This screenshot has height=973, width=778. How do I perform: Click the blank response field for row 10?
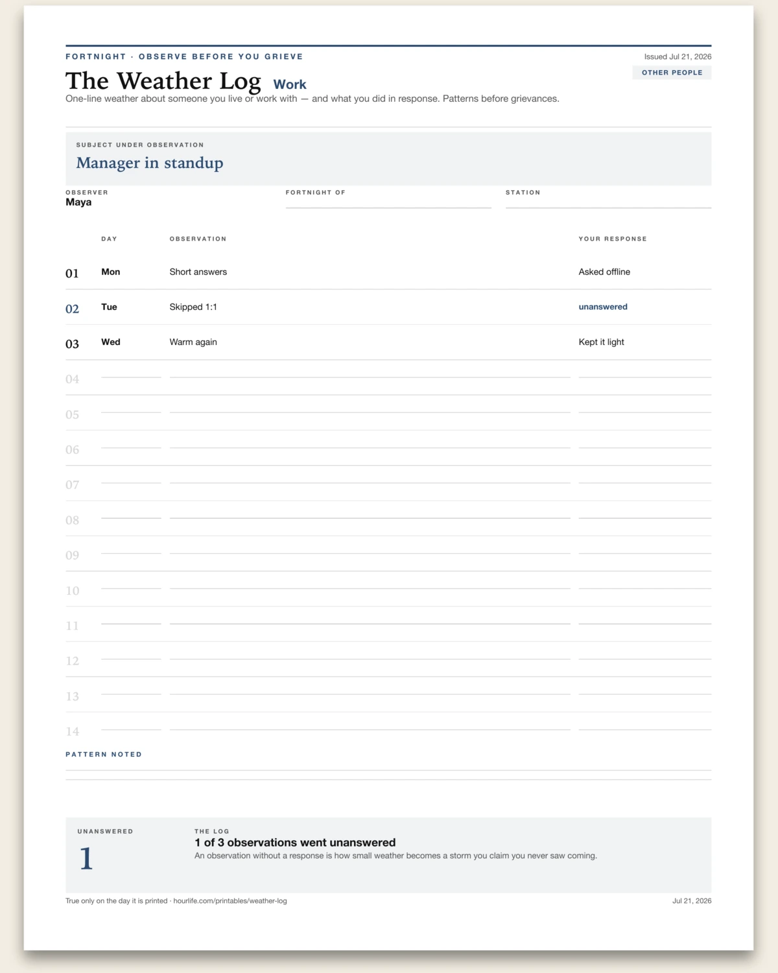point(644,583)
